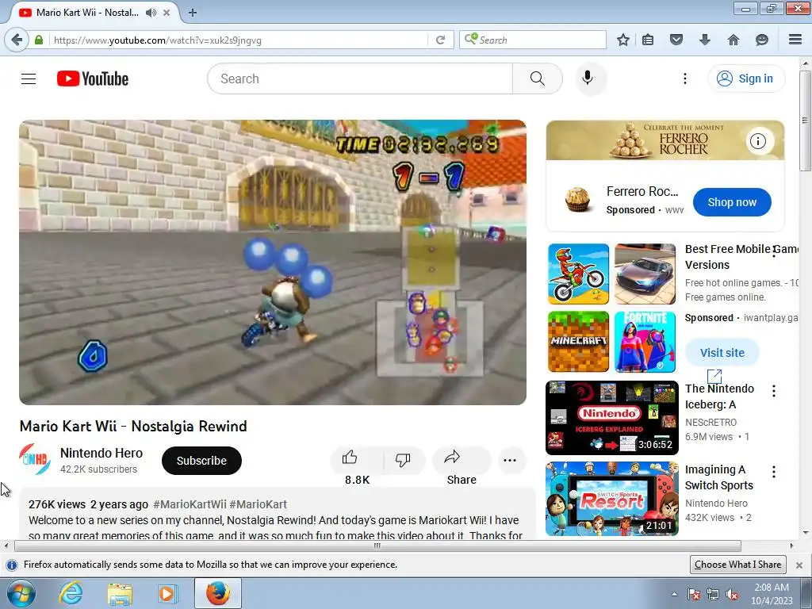Click the Best Free Mobile Games ad title
This screenshot has width=812, height=609.
(x=741, y=257)
